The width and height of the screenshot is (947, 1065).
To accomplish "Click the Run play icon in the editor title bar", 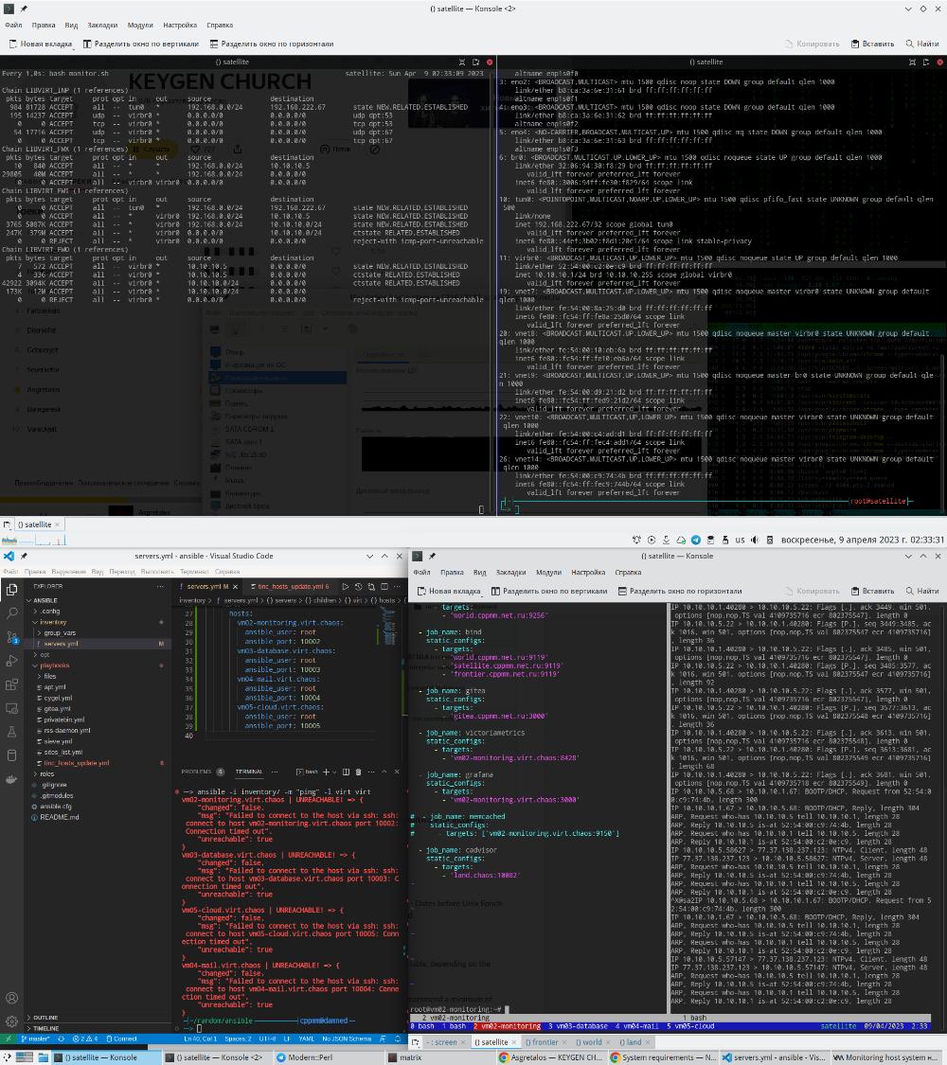I will [345, 586].
